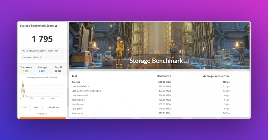Select the drive name WD PC SN5000S field

pyautogui.click(x=42, y=51)
